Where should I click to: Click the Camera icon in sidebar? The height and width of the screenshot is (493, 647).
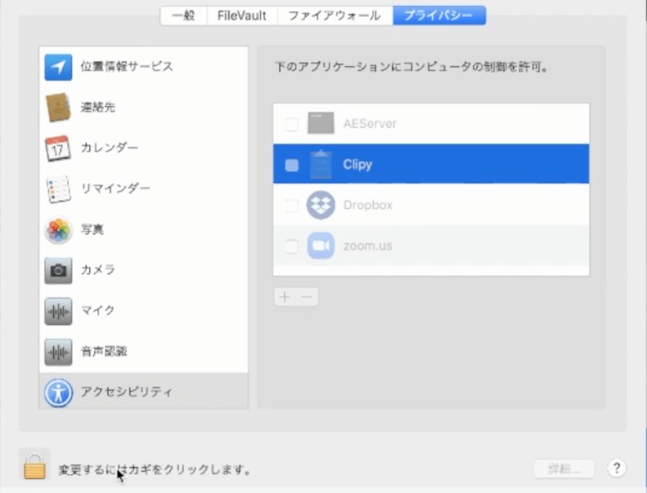click(59, 270)
